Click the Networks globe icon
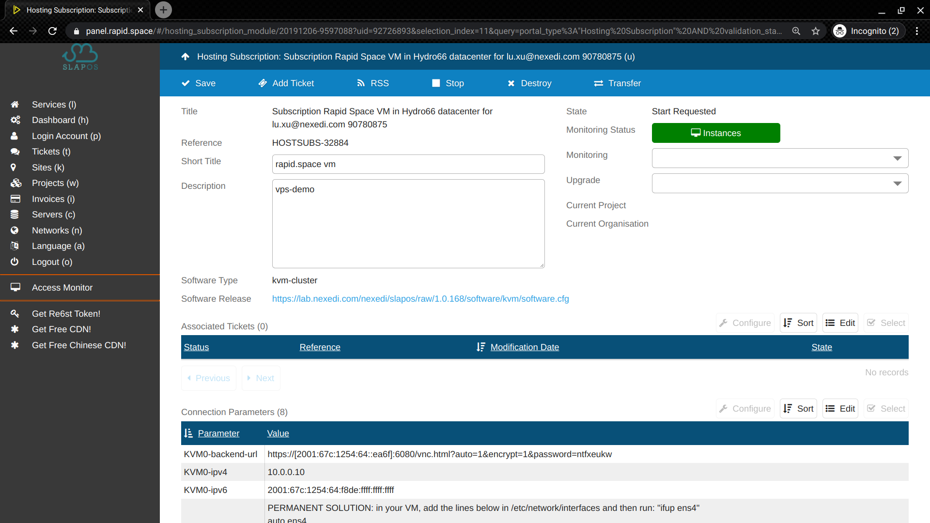The height and width of the screenshot is (523, 930). [15, 231]
